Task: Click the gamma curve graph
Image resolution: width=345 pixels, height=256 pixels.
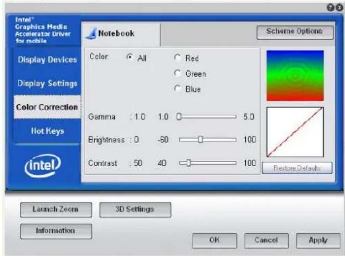Action: point(295,132)
